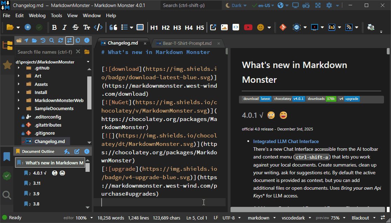Viewport: 391px width, 223px height.
Task: Open the code snippets braces icon
Action: (x=332, y=27)
